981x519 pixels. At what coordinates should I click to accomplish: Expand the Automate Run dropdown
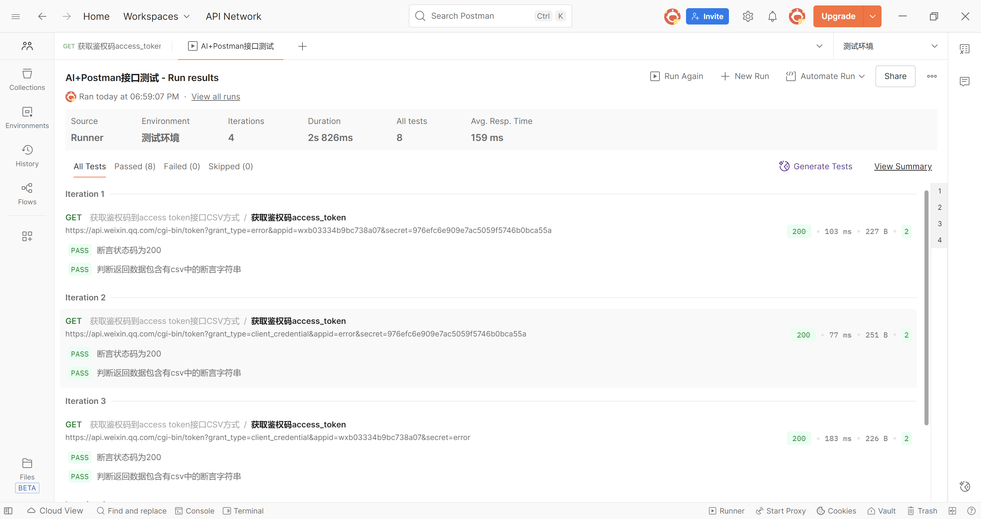825,76
